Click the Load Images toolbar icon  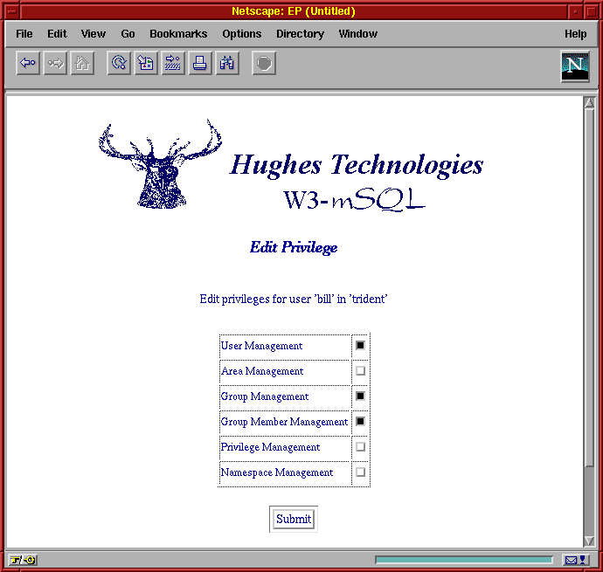tap(146, 64)
